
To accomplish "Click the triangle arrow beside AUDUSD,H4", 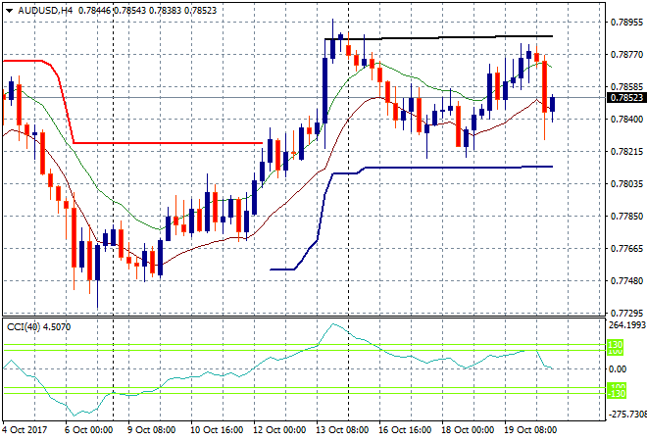I will 9,11.
